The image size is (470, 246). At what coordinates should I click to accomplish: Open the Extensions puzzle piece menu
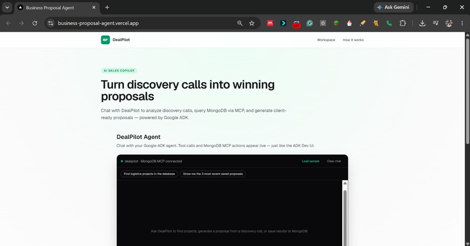(402, 23)
